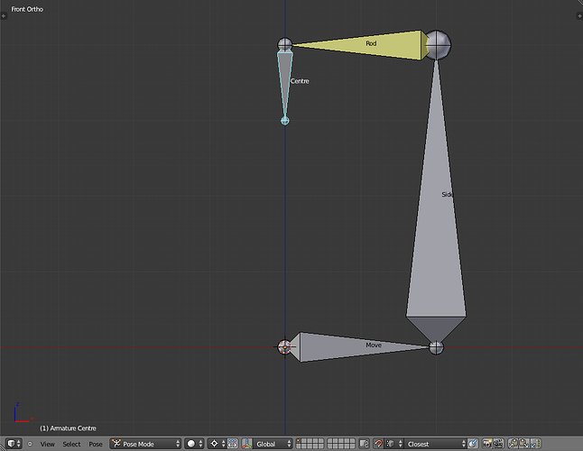Open the viewport shading sphere dropdown
This screenshot has width=583, height=451.
(x=194, y=444)
